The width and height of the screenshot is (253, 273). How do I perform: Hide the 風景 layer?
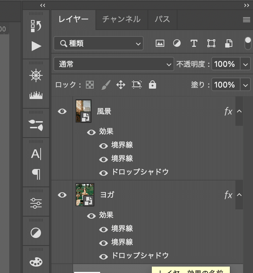[x=62, y=111]
